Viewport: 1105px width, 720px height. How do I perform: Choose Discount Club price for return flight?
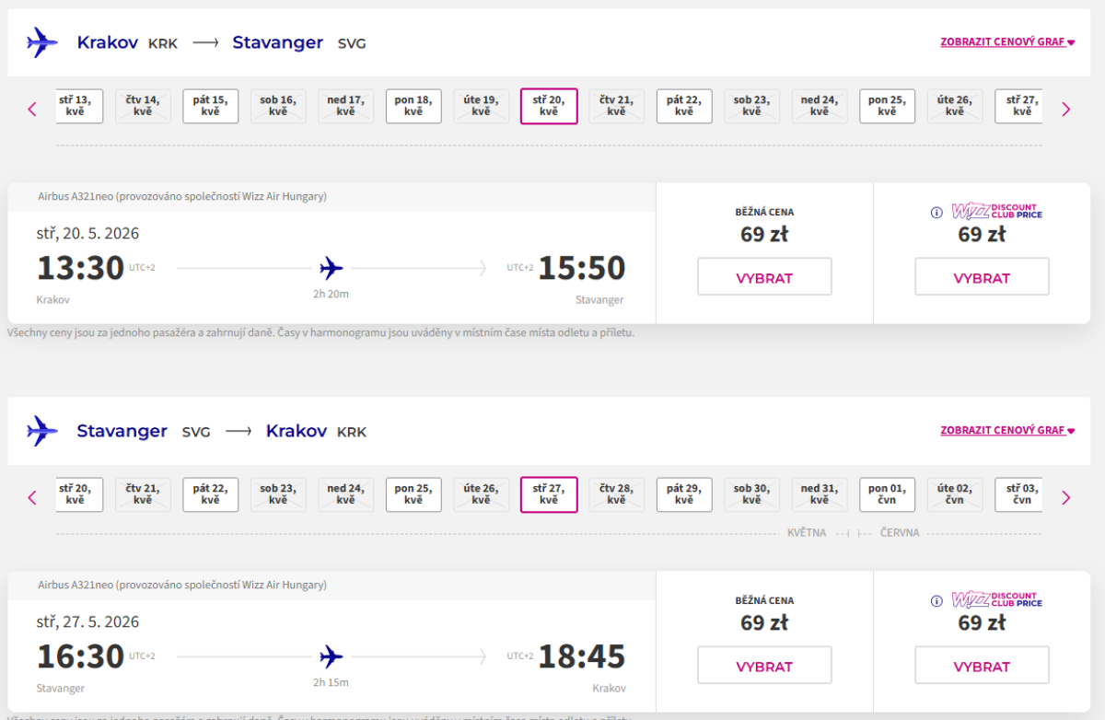[x=982, y=666]
